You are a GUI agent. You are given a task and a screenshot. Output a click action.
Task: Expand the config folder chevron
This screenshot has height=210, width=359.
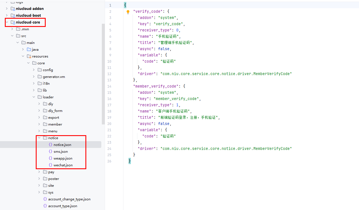(x=34, y=70)
